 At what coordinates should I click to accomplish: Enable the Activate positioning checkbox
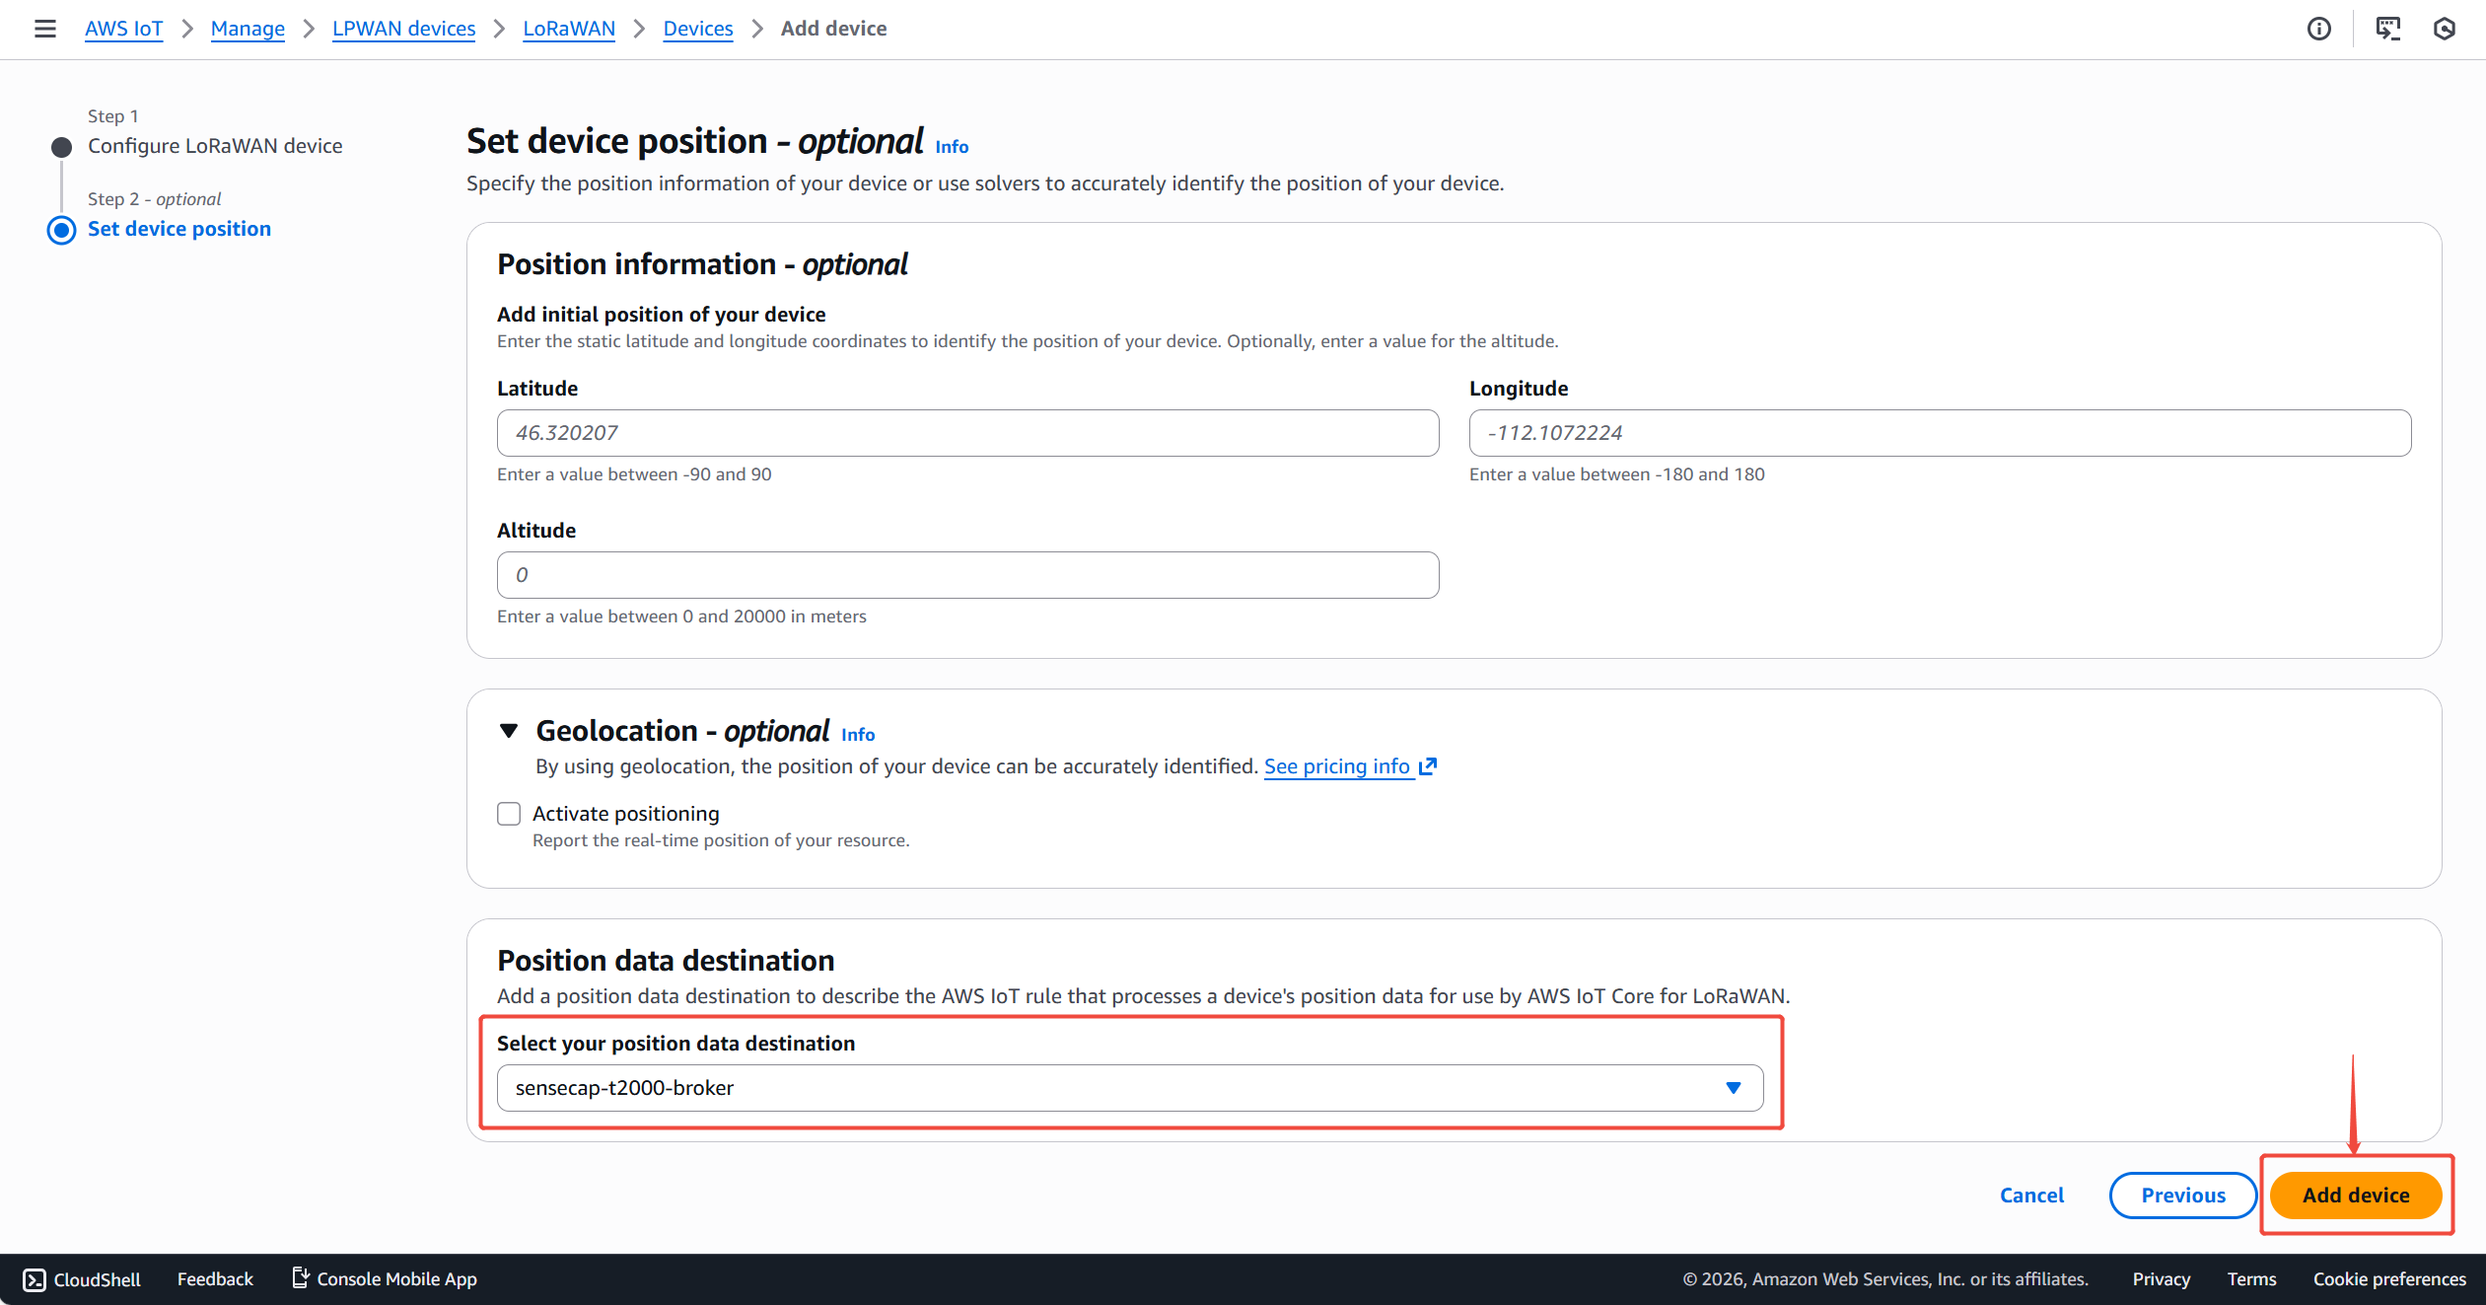pyautogui.click(x=509, y=814)
